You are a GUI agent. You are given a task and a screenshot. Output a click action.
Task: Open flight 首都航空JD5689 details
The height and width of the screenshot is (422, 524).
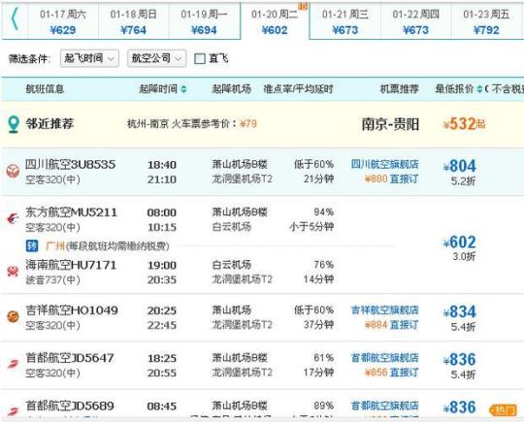[x=70, y=406]
